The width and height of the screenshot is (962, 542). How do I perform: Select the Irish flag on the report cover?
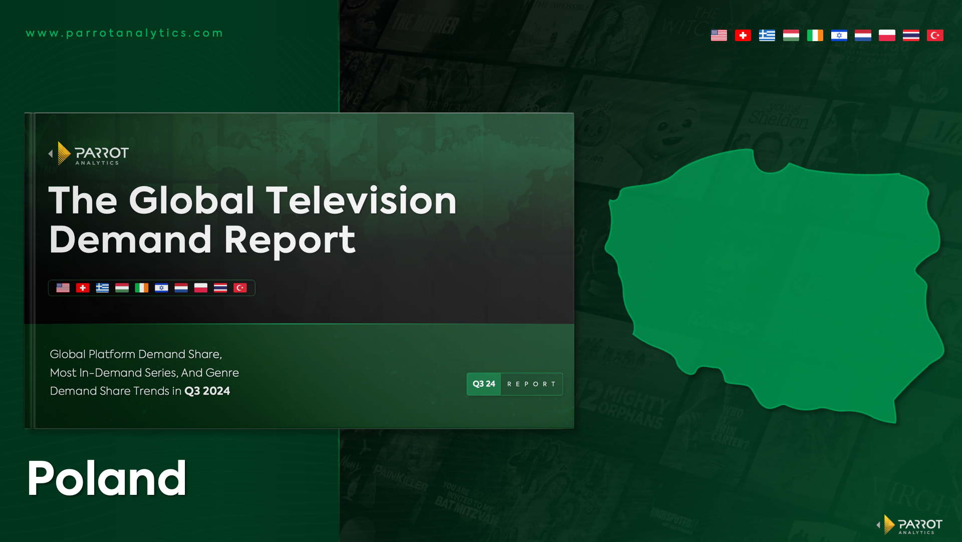142,288
